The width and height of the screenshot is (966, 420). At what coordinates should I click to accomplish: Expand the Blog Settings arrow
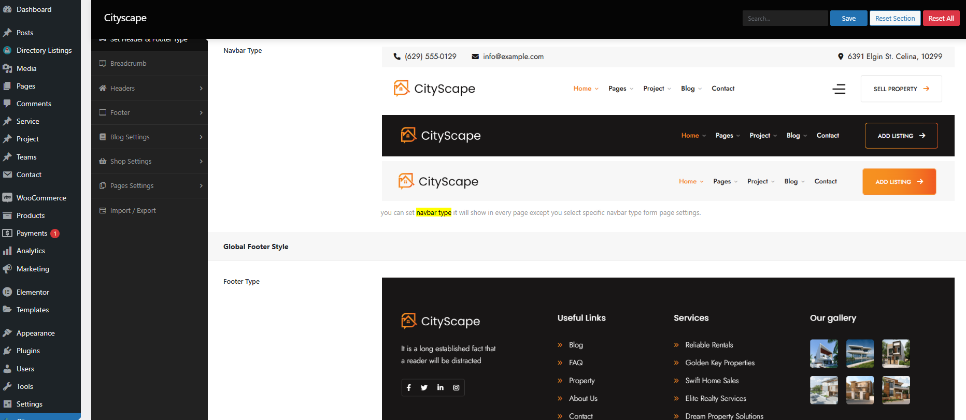(x=201, y=137)
